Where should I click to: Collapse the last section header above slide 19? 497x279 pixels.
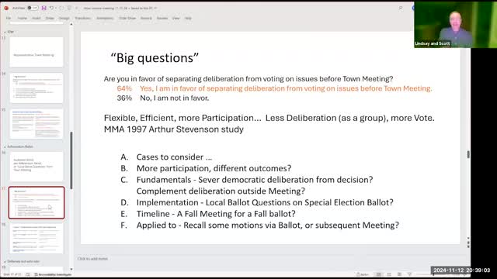(5, 262)
